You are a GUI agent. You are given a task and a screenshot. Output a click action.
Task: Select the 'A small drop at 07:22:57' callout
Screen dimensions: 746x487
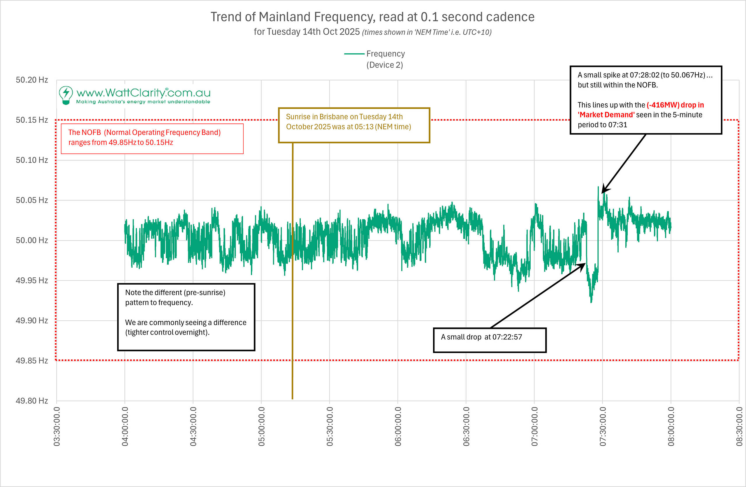click(x=490, y=340)
